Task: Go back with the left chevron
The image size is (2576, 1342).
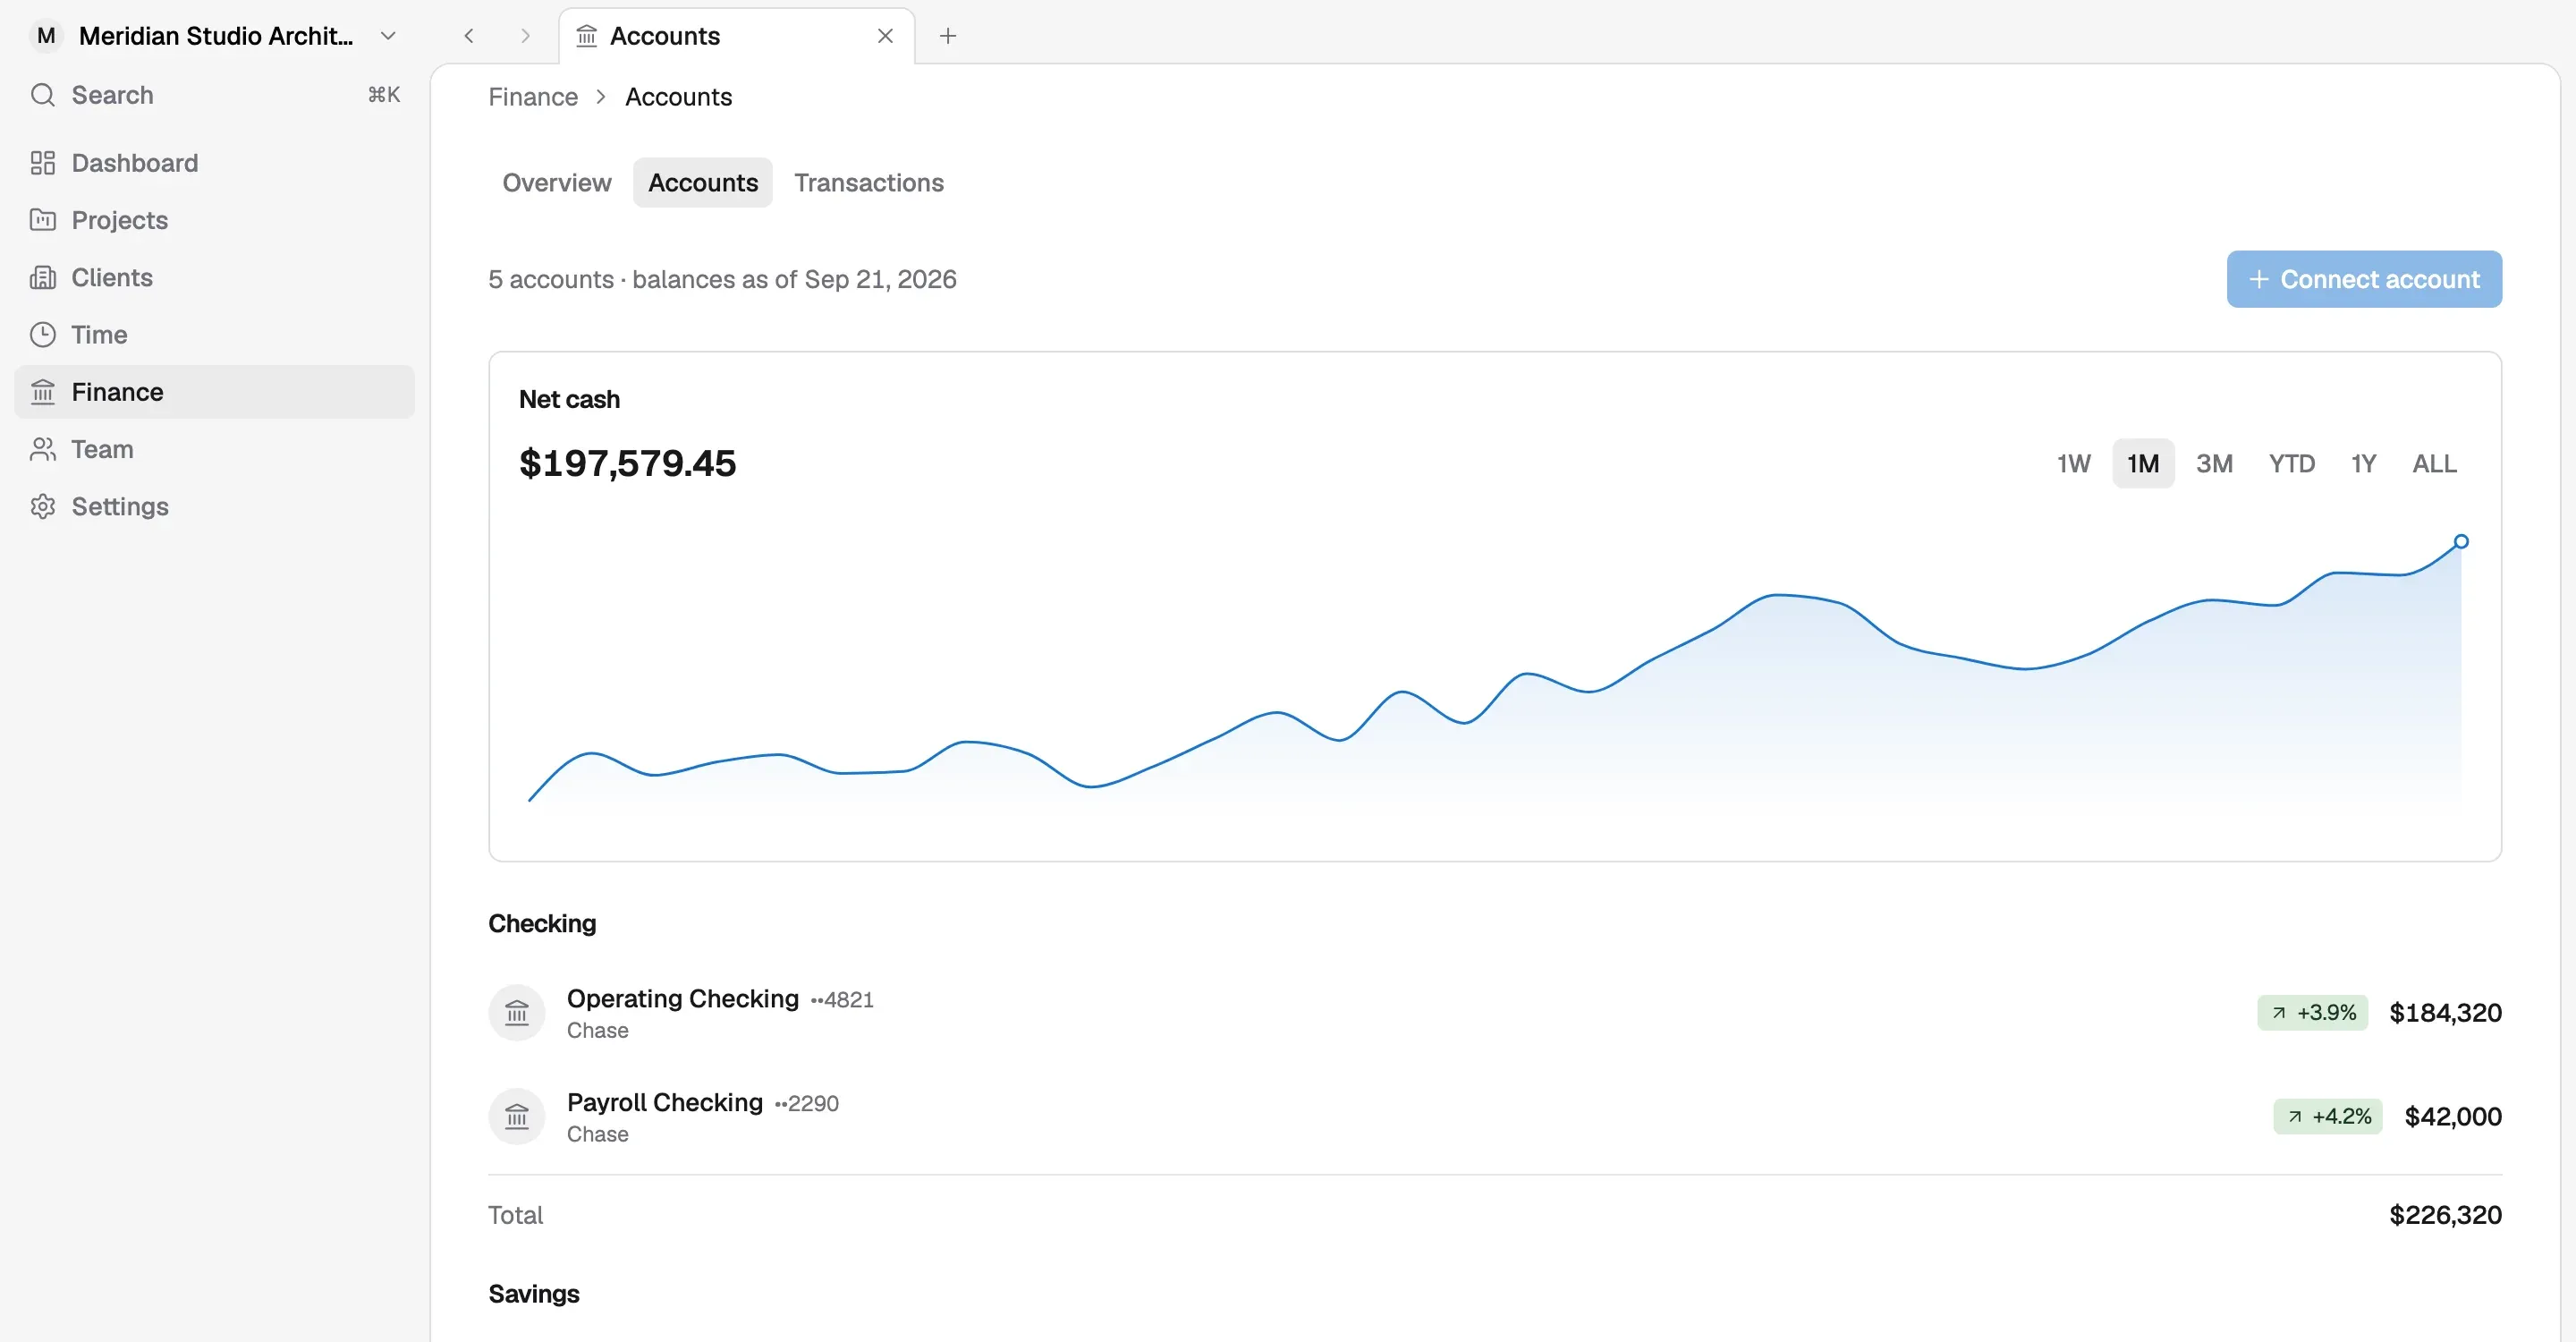Action: (468, 36)
